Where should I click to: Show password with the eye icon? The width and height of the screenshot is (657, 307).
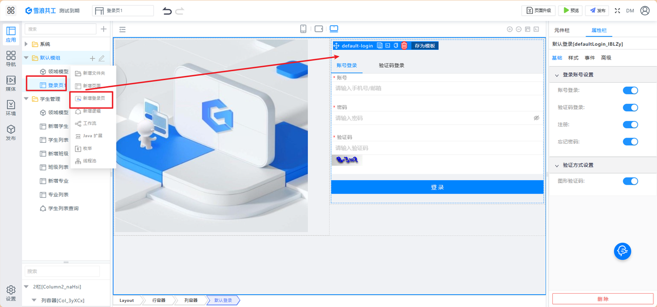[x=536, y=118]
